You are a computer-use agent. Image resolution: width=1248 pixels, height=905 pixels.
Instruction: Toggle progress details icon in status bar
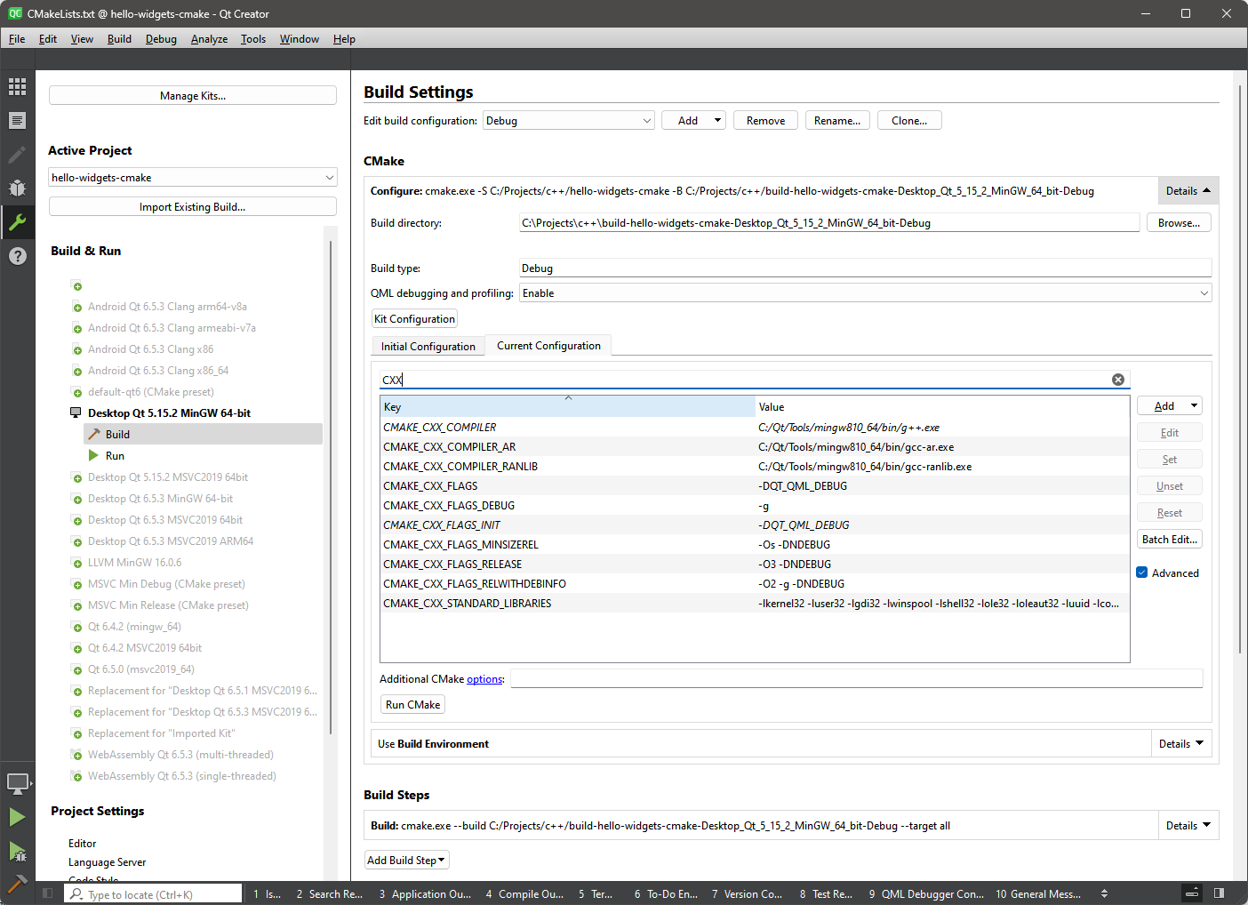(x=1192, y=893)
